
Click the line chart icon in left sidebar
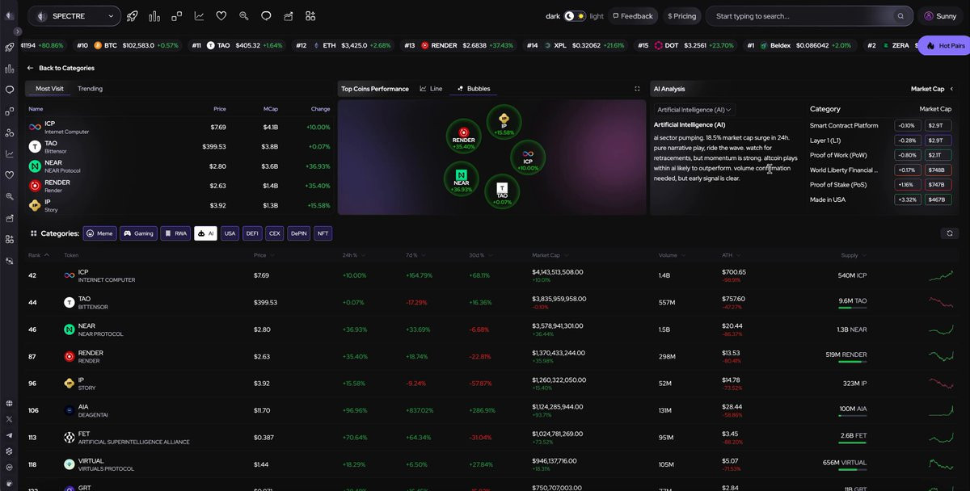click(x=10, y=153)
